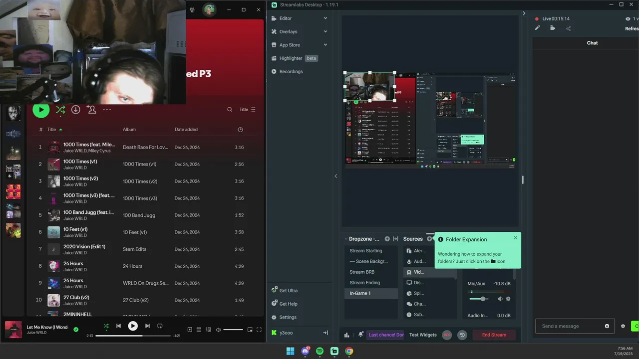Add a new scene with the plus icon
Image resolution: width=639 pixels, height=359 pixels.
tap(387, 239)
